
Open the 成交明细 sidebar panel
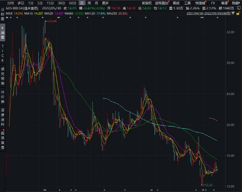click(2, 76)
